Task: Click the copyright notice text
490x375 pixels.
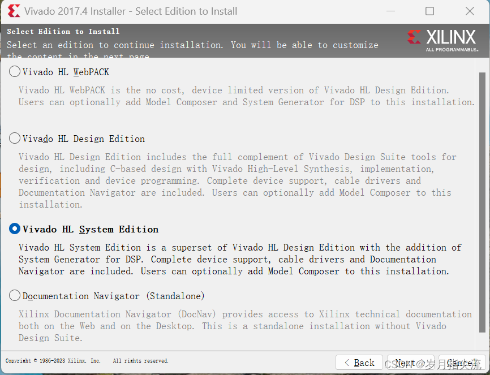Action: [53, 361]
